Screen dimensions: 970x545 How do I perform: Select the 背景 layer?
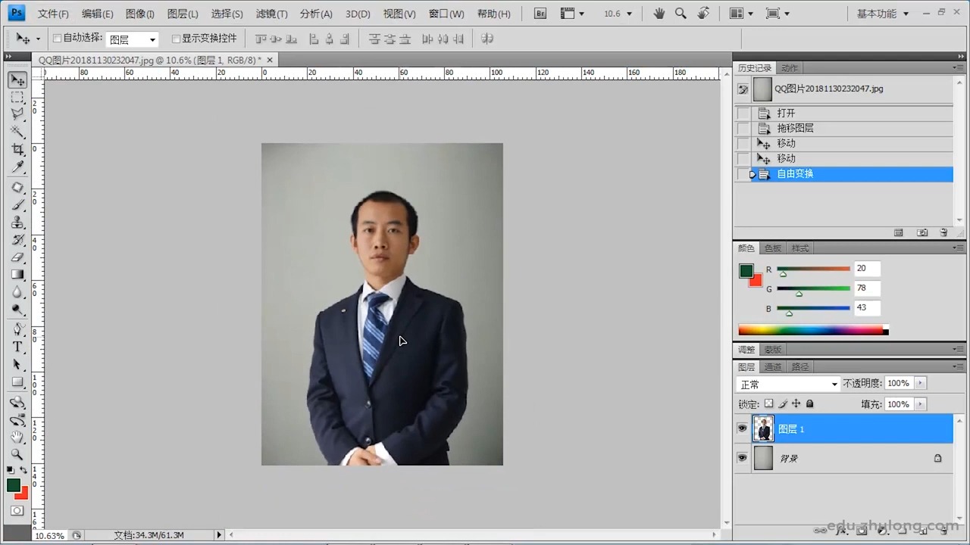point(843,458)
